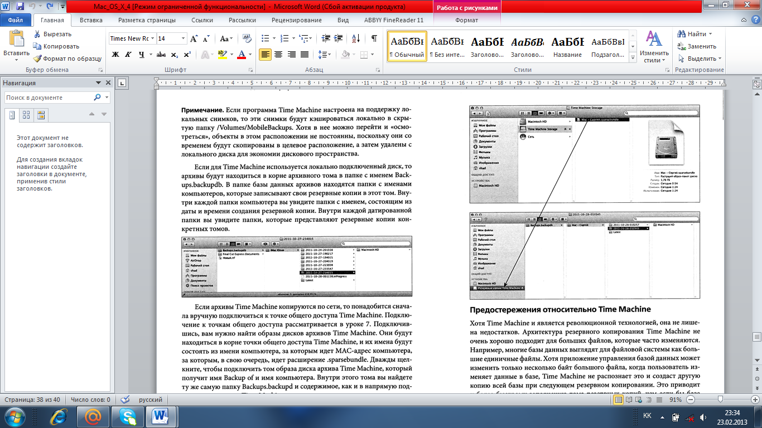Apply the yellow text highlight color
The width and height of the screenshot is (762, 428).
pos(223,55)
